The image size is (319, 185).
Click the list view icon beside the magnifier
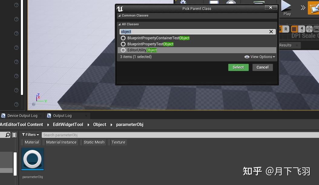[x=14, y=135]
